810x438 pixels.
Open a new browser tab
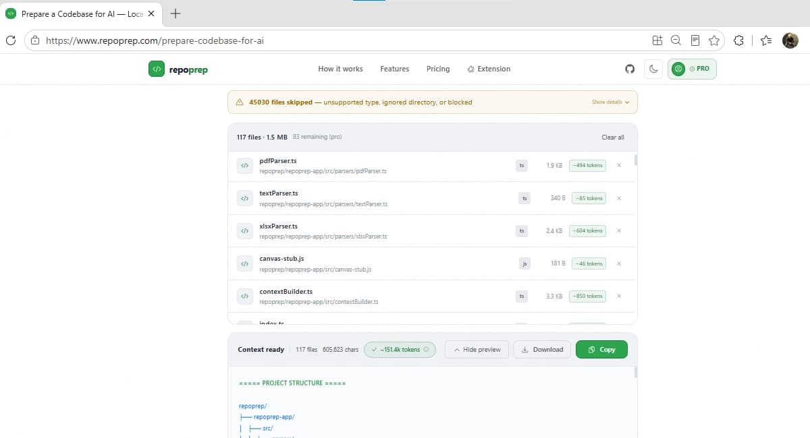click(175, 13)
